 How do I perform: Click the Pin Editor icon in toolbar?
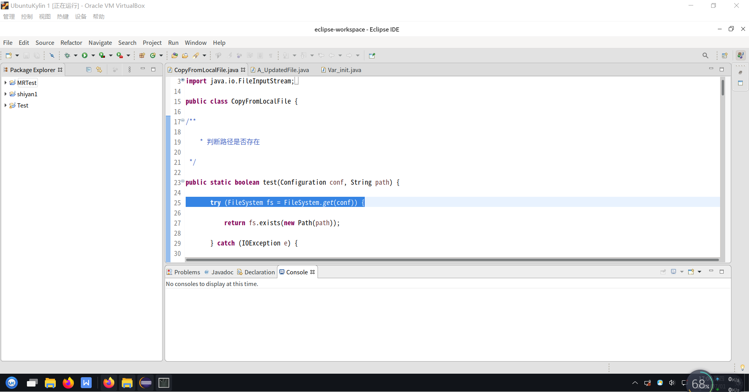pos(372,55)
